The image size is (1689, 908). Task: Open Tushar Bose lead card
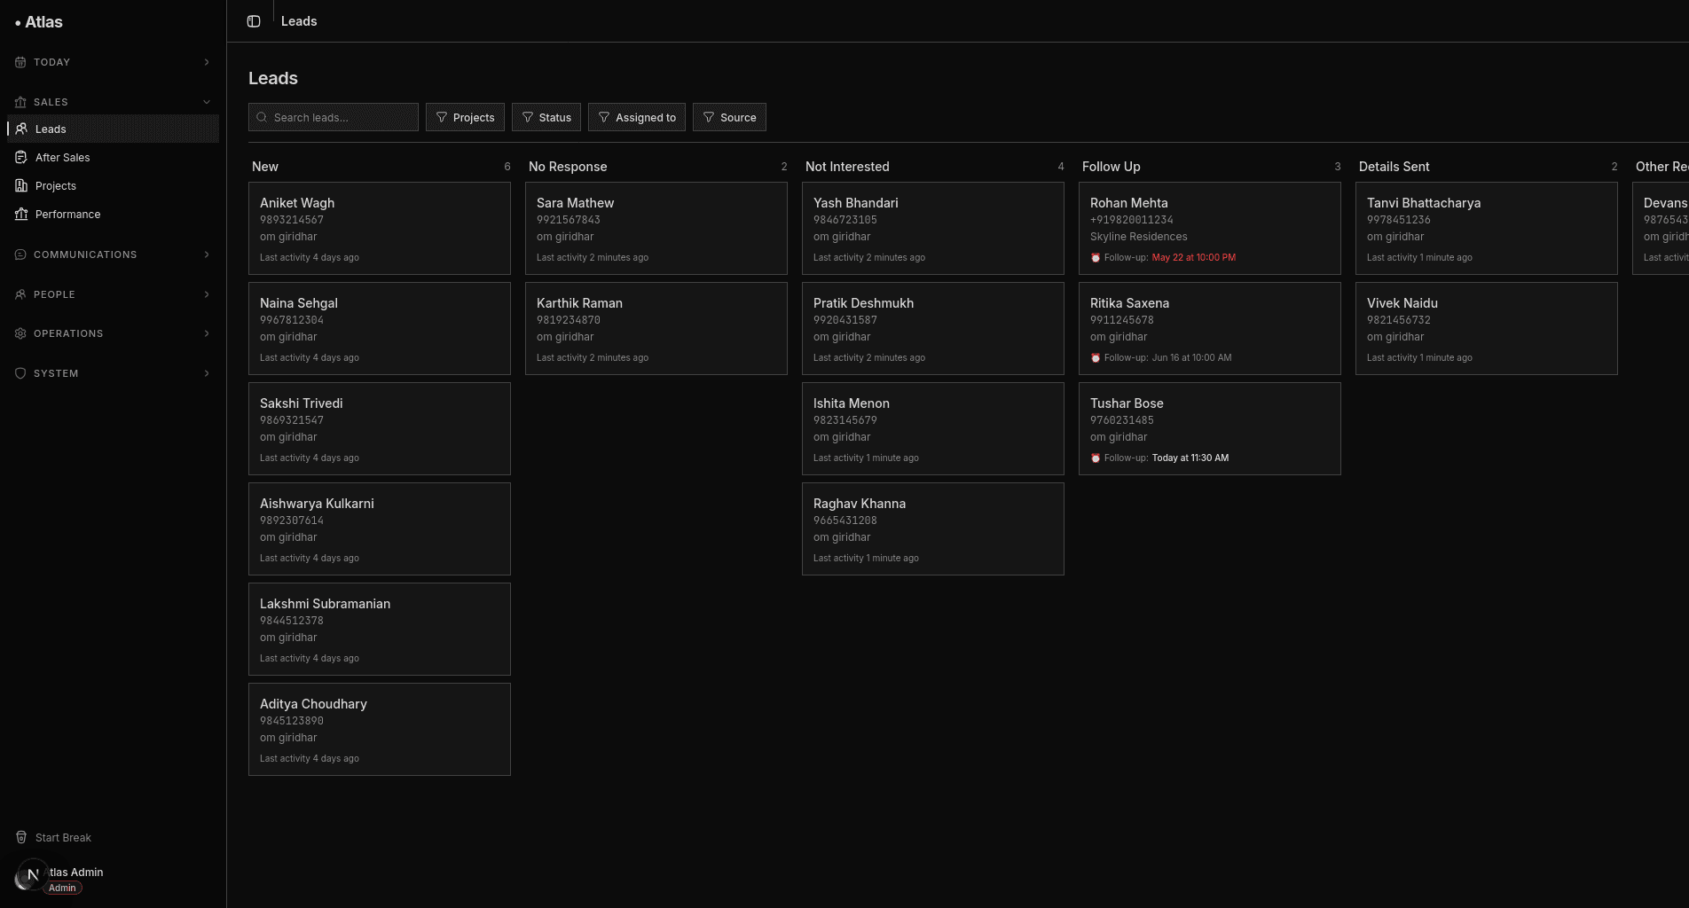1210,429
